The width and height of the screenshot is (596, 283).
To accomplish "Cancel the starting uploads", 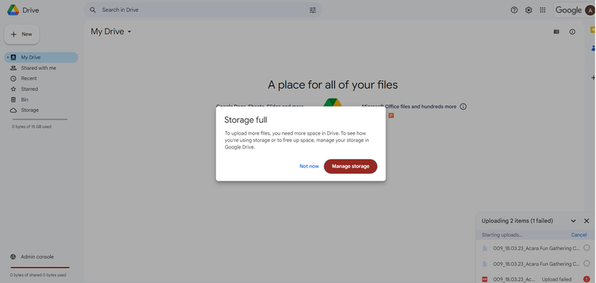I will [579, 235].
